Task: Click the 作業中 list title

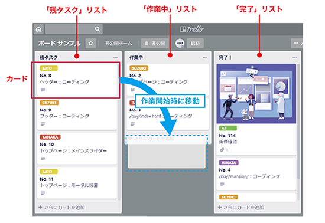Action: point(136,57)
